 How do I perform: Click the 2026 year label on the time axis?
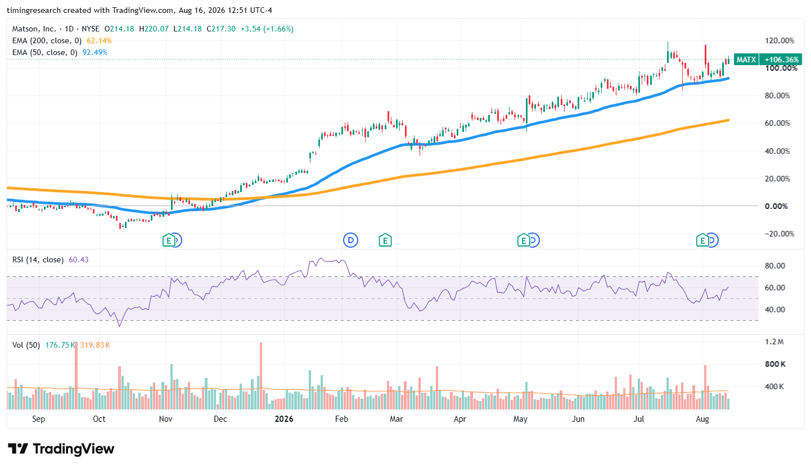point(284,419)
